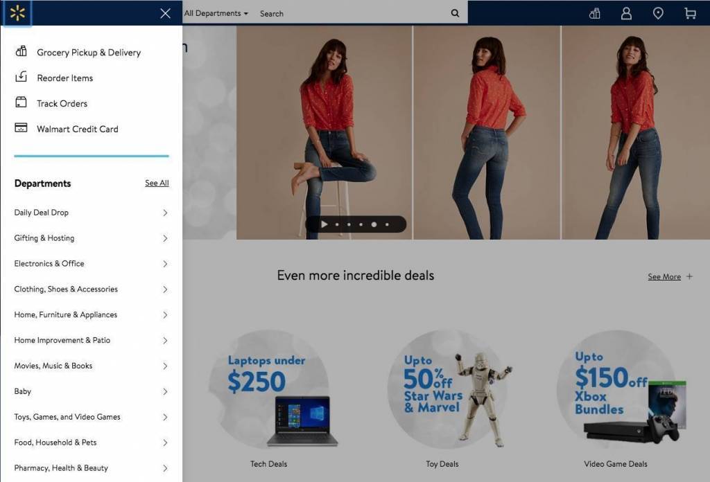
Task: Click the store locator pin icon
Action: pyautogui.click(x=658, y=12)
